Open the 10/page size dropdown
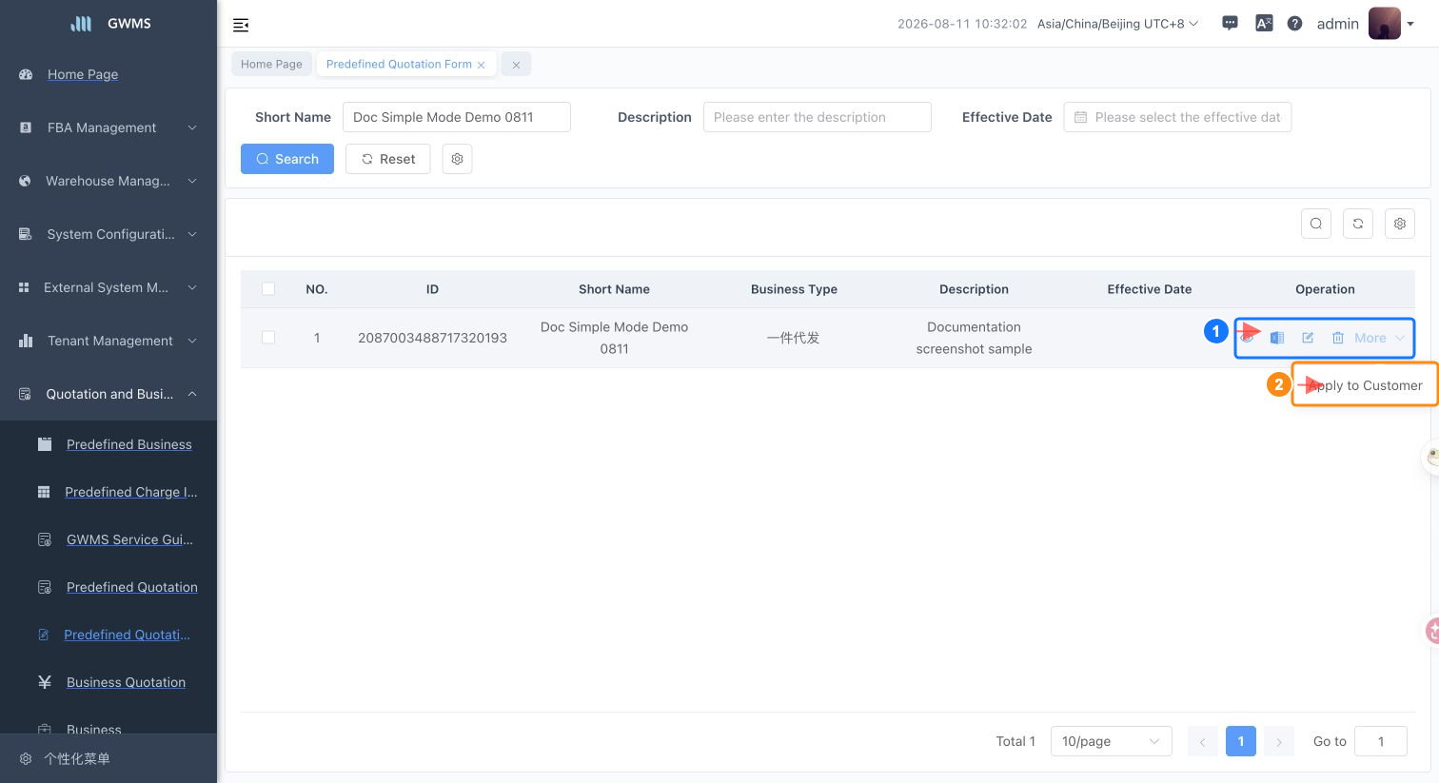The height and width of the screenshot is (783, 1439). 1112,741
